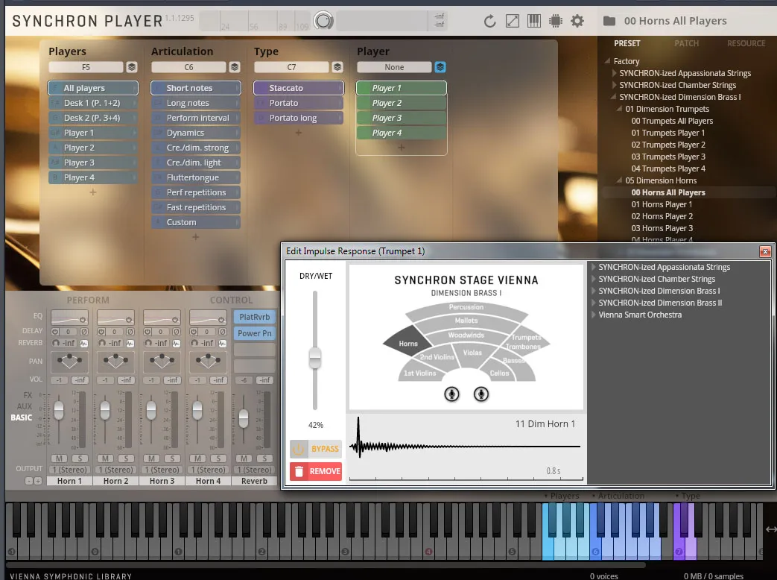Screen dimensions: 777x580
Task: Click the blue layers icon next to Player
Action: point(440,67)
